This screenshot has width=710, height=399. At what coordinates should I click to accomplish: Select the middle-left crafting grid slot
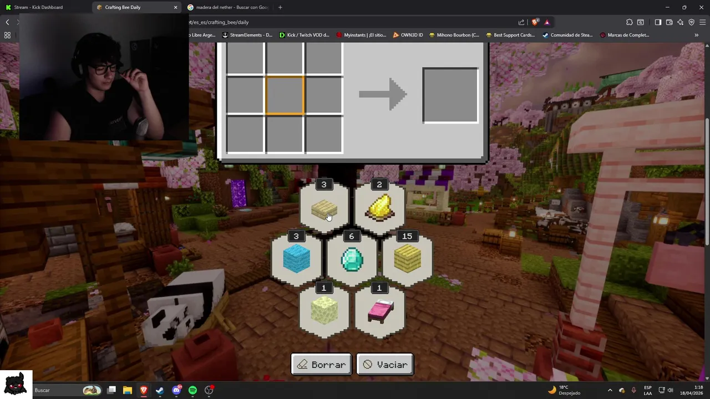click(x=246, y=95)
